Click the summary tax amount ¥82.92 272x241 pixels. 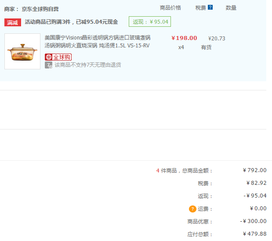click(x=256, y=183)
